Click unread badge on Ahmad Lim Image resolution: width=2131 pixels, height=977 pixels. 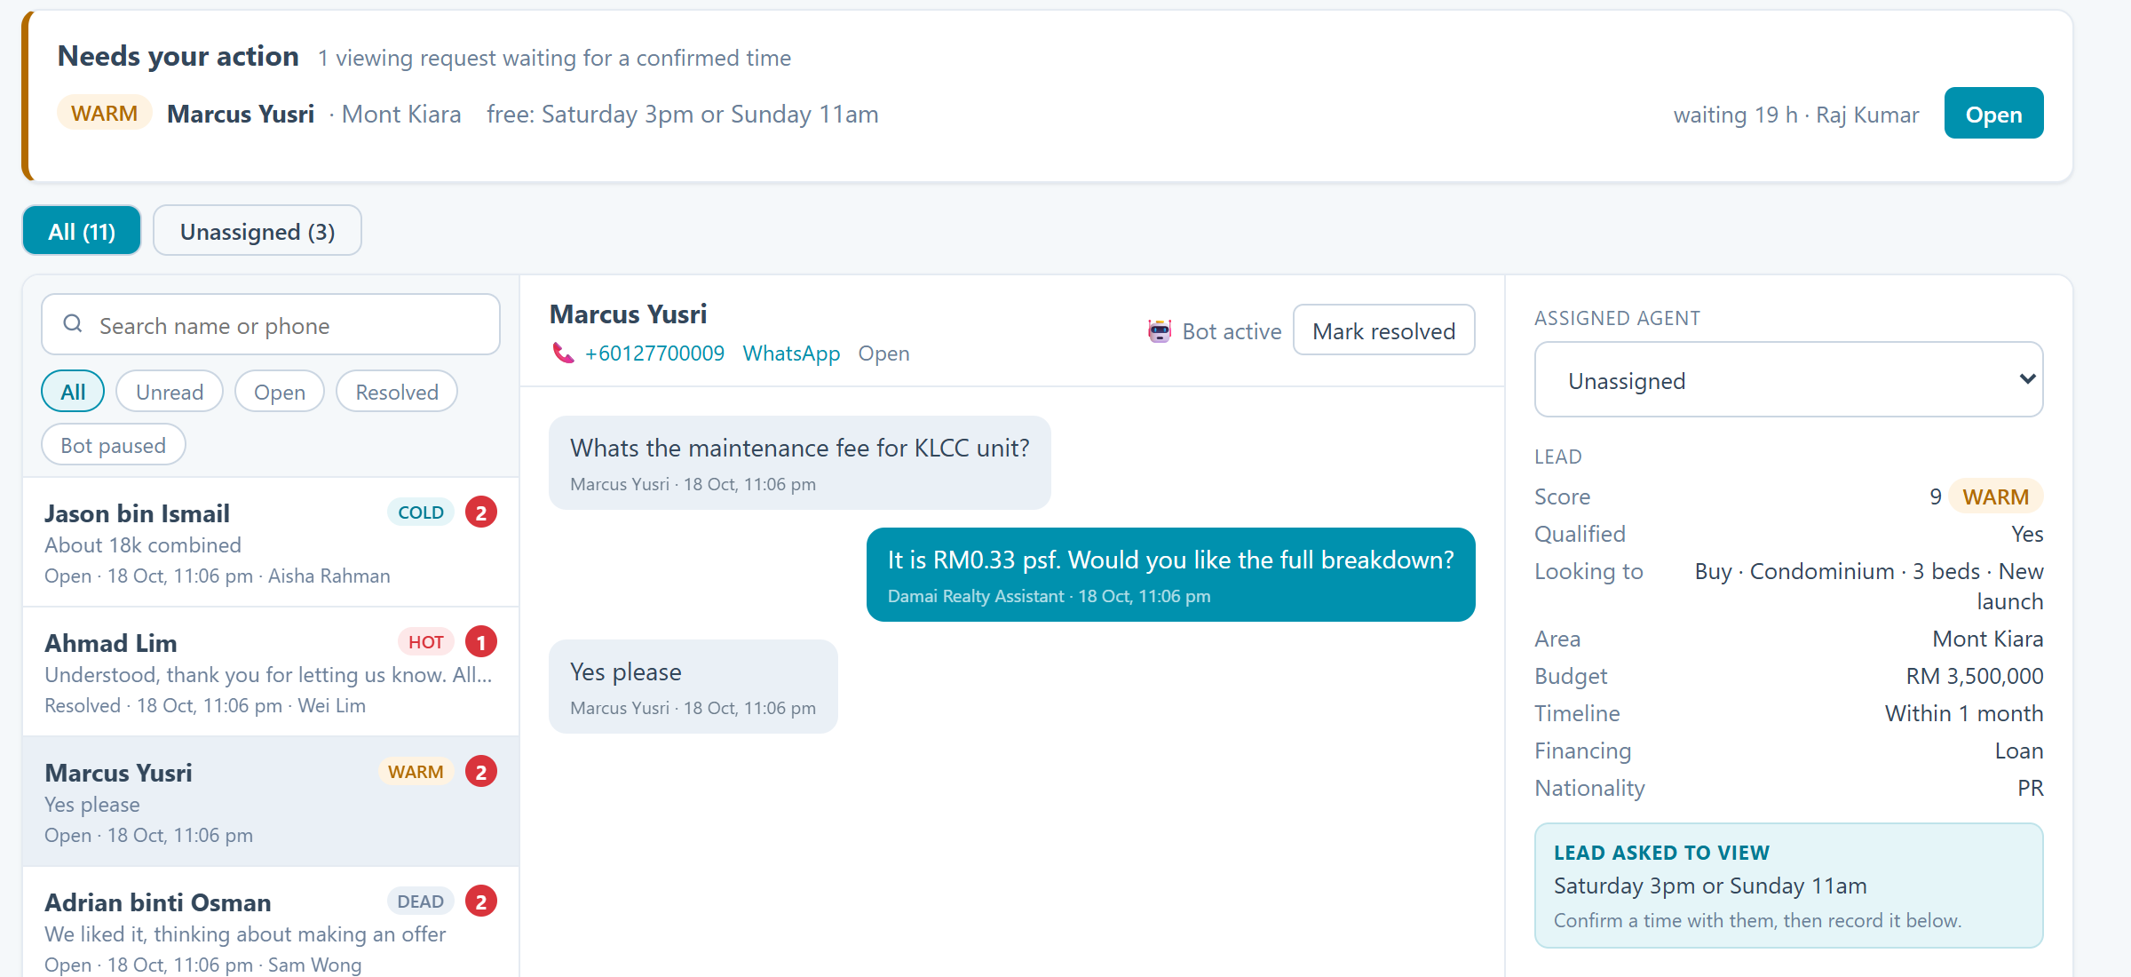coord(481,642)
